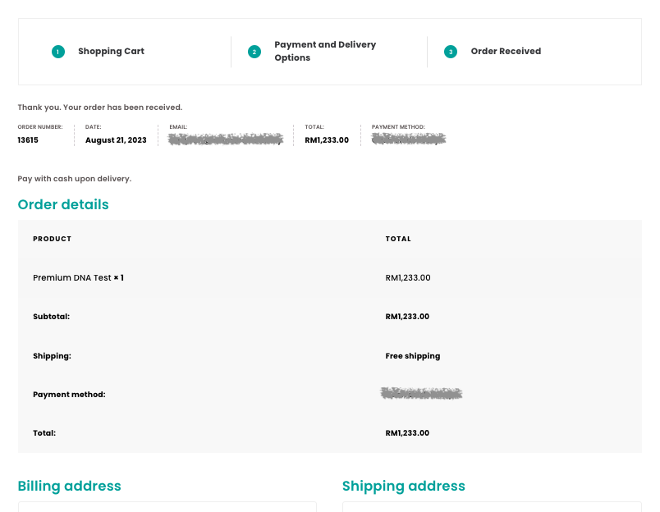Image resolution: width=660 pixels, height=512 pixels.
Task: Click the Subtotal row amount
Action: [407, 316]
